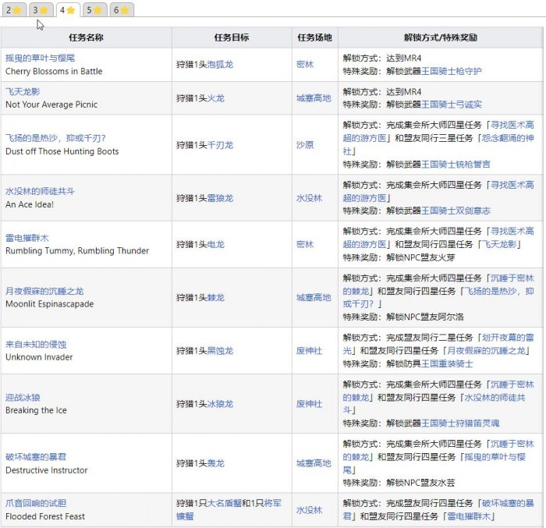This screenshot has width=546, height=528.
Task: Click the 火龙 monster link
Action: [214, 98]
